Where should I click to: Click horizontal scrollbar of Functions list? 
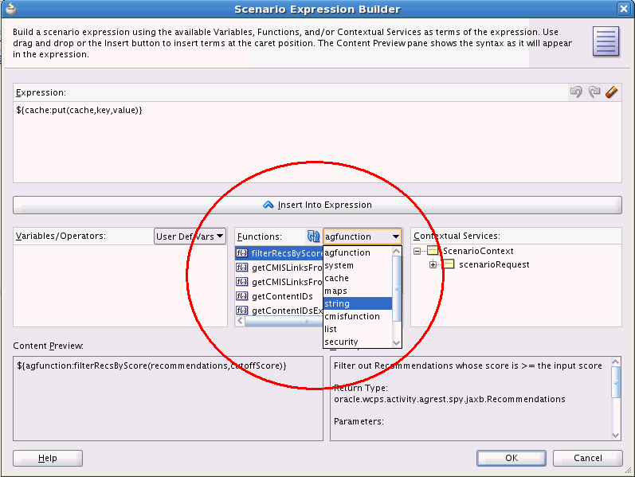coord(284,321)
